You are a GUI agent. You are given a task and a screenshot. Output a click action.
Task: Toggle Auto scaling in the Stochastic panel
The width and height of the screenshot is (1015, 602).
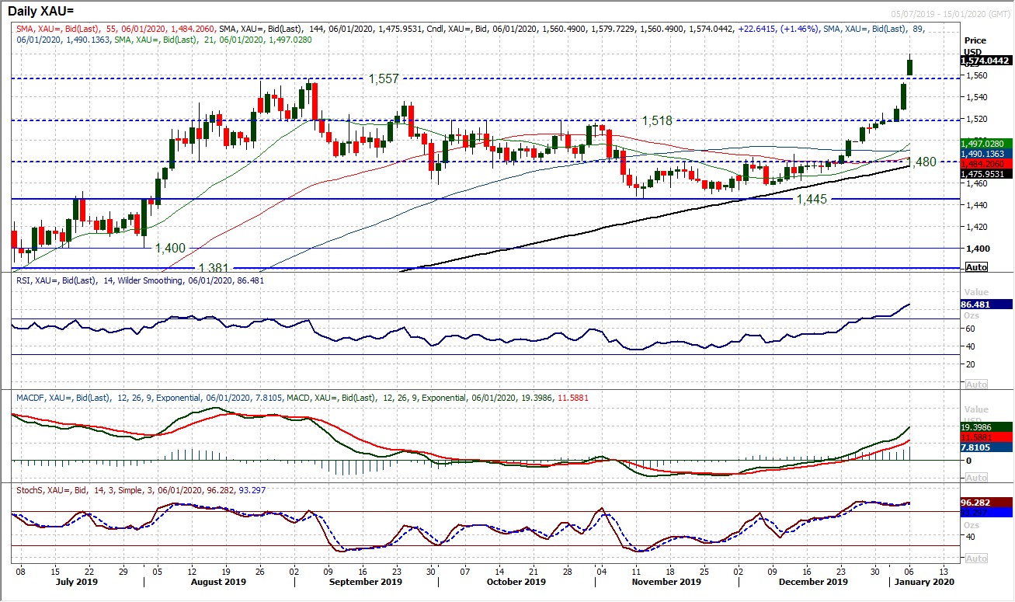(975, 559)
